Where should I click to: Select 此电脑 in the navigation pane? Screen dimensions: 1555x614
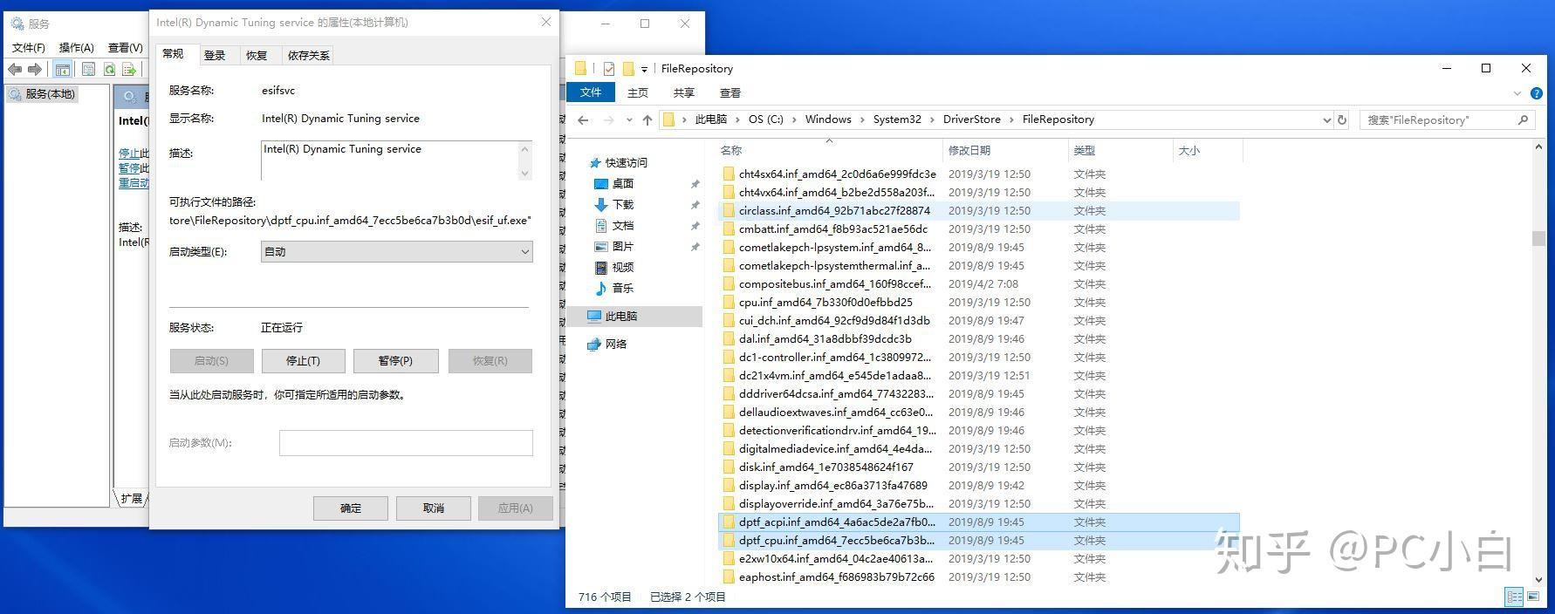tap(635, 316)
